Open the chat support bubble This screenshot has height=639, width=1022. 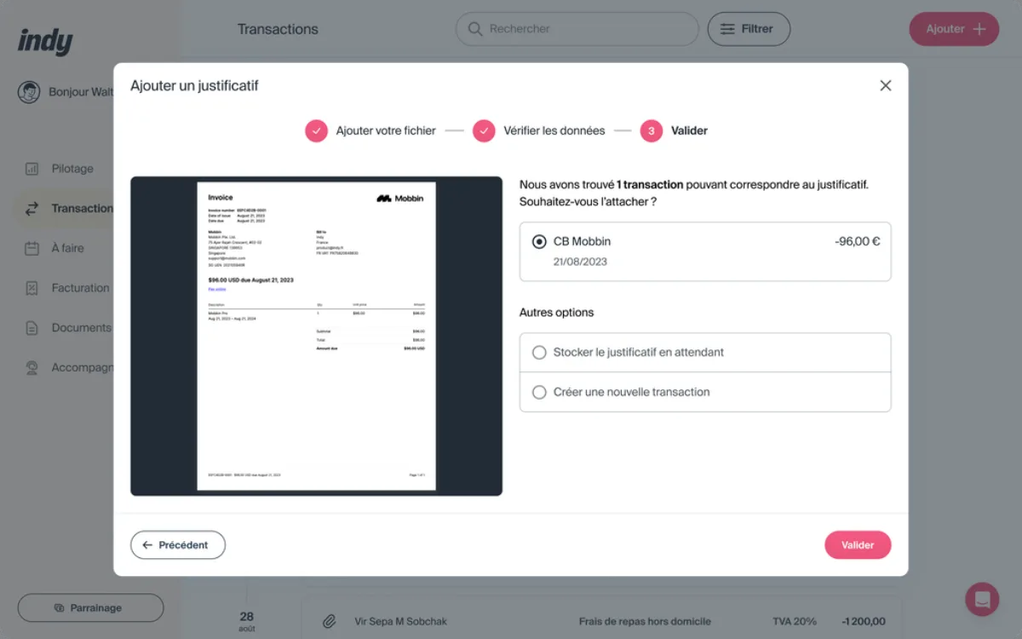pyautogui.click(x=982, y=599)
